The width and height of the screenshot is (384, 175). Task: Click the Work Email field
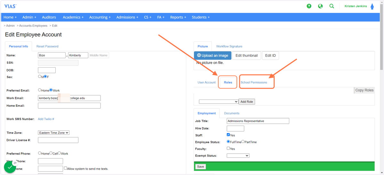[x=69, y=98]
